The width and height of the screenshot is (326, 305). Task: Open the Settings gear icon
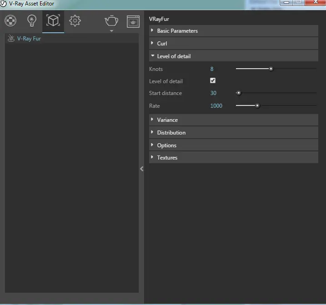pos(75,21)
